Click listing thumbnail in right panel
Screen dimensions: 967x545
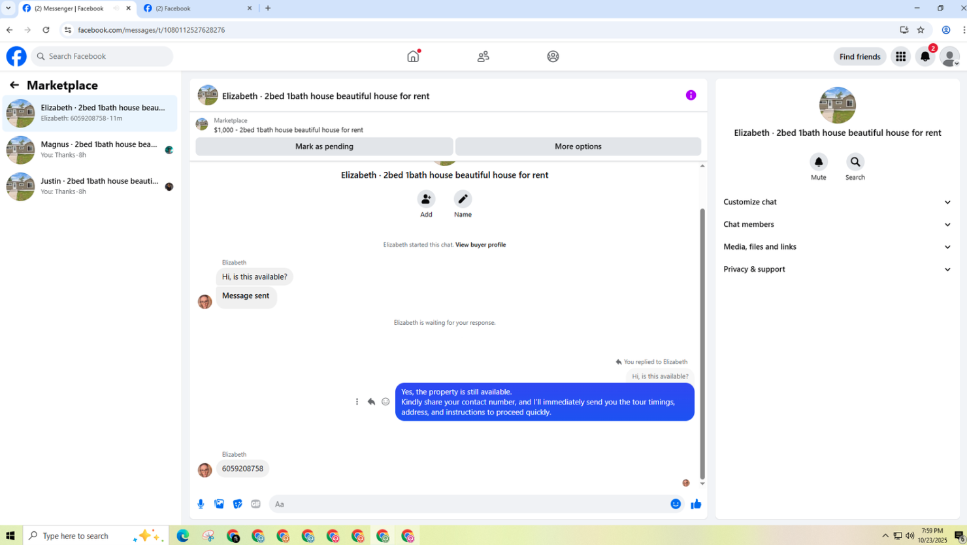tap(837, 105)
